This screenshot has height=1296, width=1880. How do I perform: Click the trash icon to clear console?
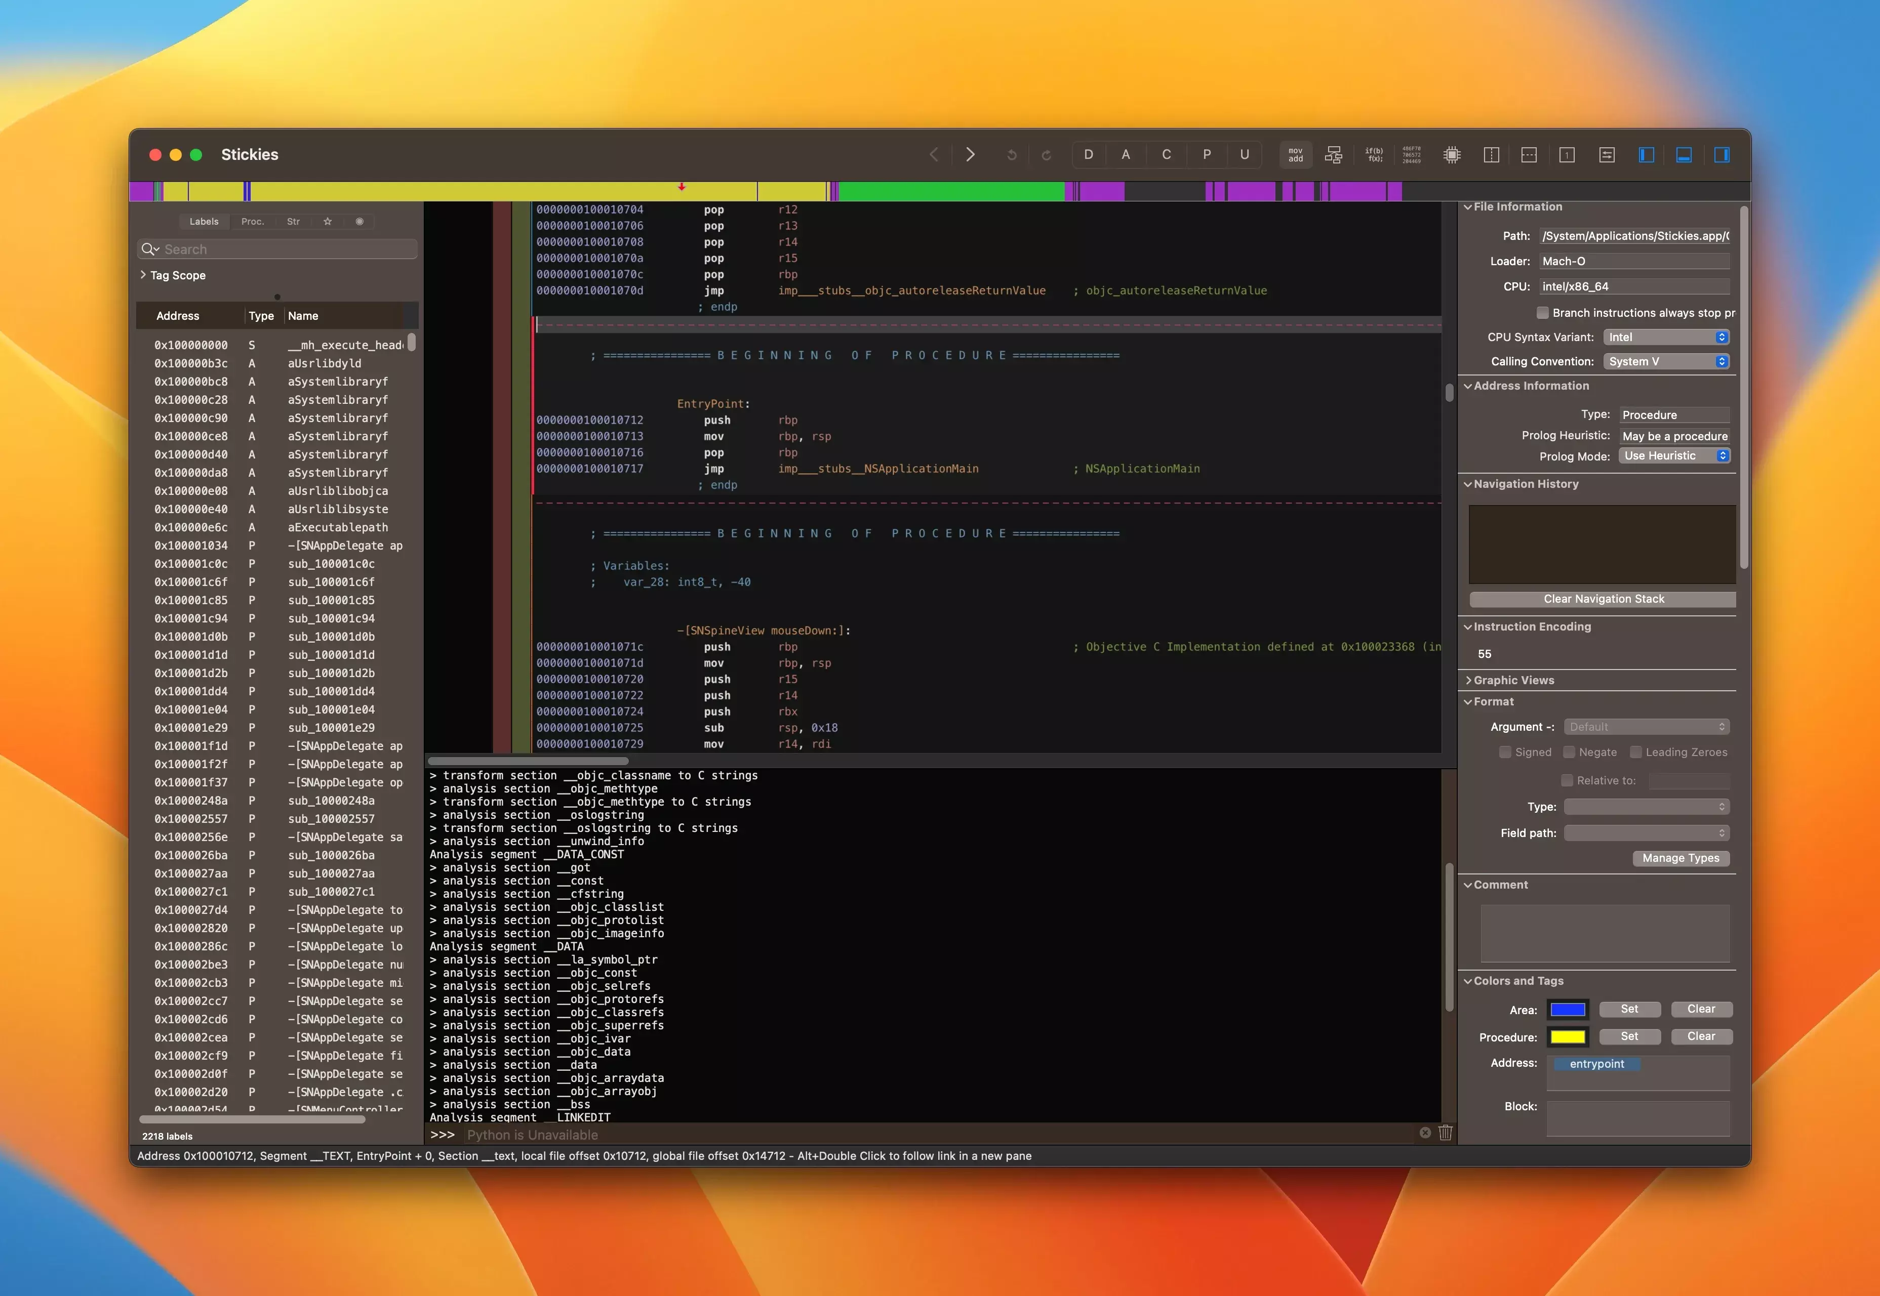pos(1446,1133)
